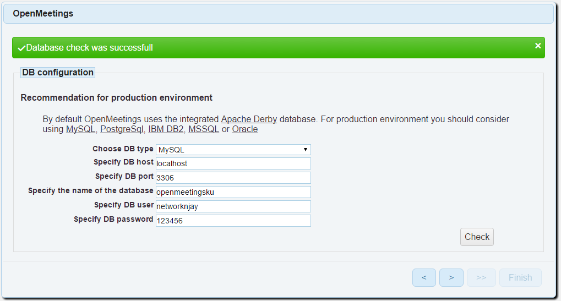The image size is (561, 301).
Task: Open the MSSQL link
Action: [x=204, y=129]
